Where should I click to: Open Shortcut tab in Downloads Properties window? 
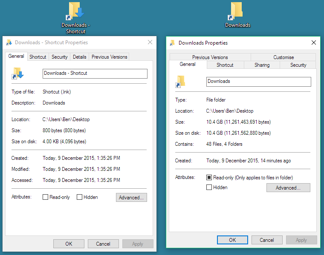pyautogui.click(x=225, y=65)
